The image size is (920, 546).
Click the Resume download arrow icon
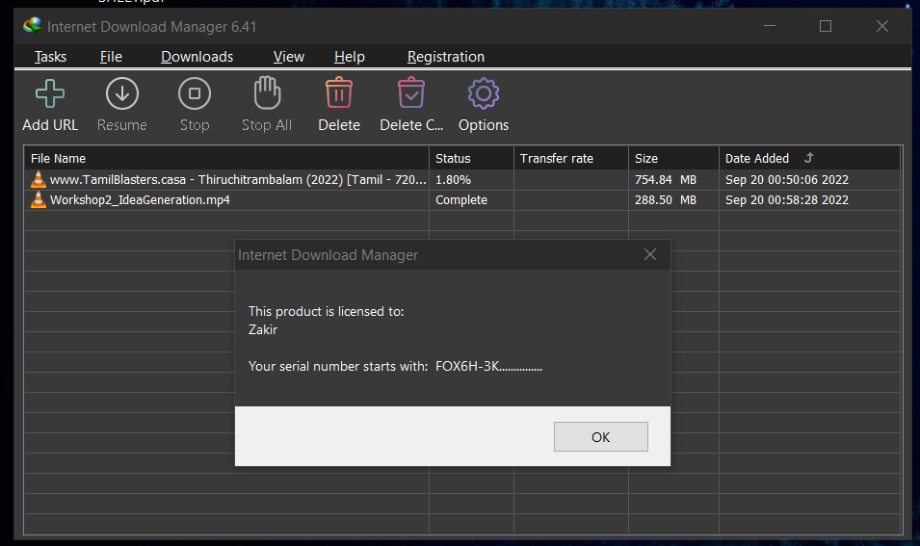coord(122,93)
